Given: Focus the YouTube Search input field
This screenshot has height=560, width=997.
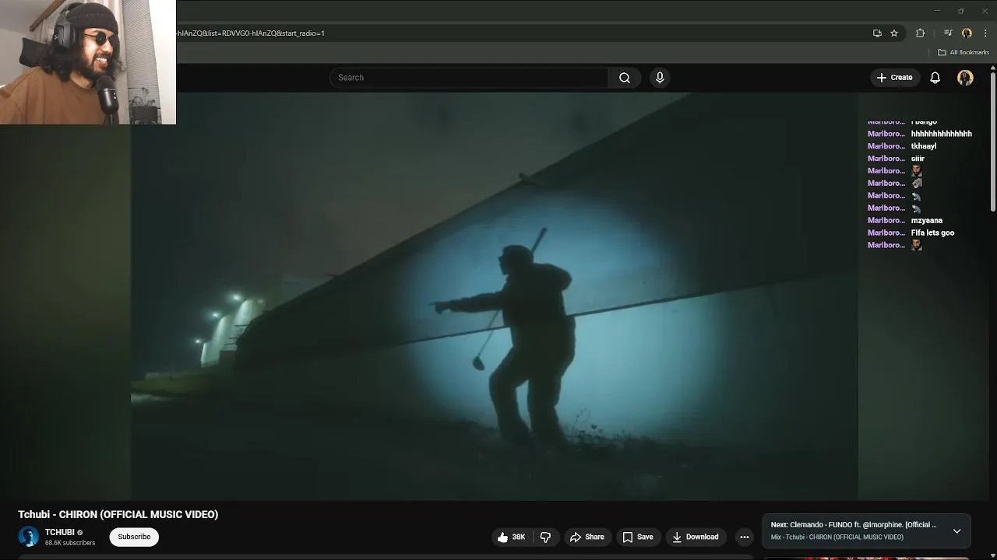Looking at the screenshot, I should [x=469, y=78].
